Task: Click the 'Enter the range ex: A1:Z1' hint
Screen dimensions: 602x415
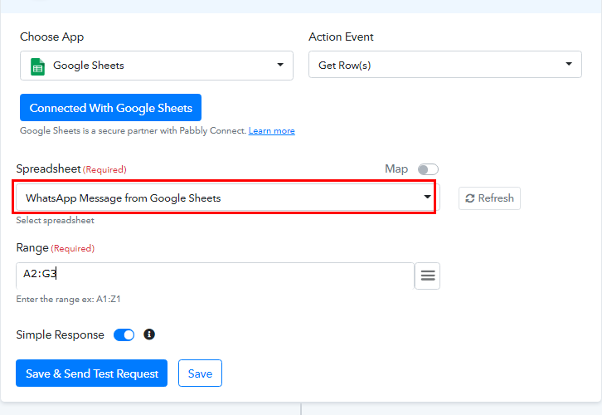Action: [x=68, y=299]
